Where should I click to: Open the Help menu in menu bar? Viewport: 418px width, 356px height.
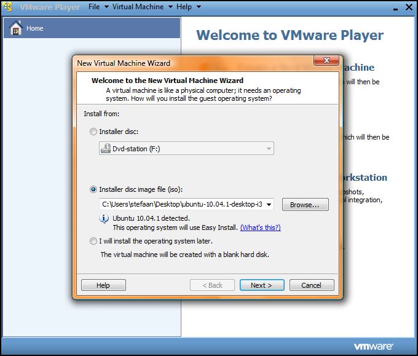pos(189,7)
